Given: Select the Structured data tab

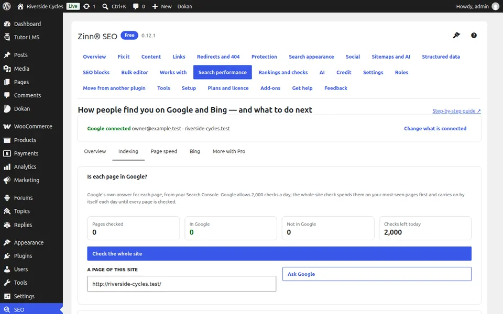Looking at the screenshot, I should pos(441,57).
